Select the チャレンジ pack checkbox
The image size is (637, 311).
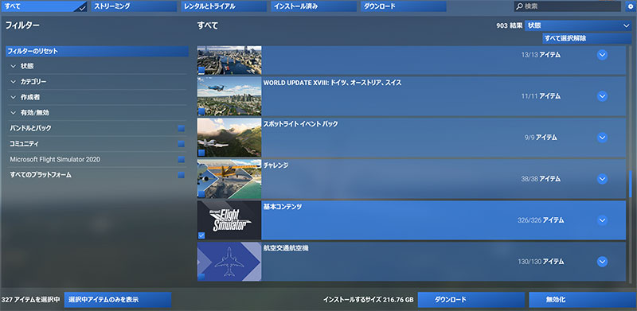[x=201, y=194]
